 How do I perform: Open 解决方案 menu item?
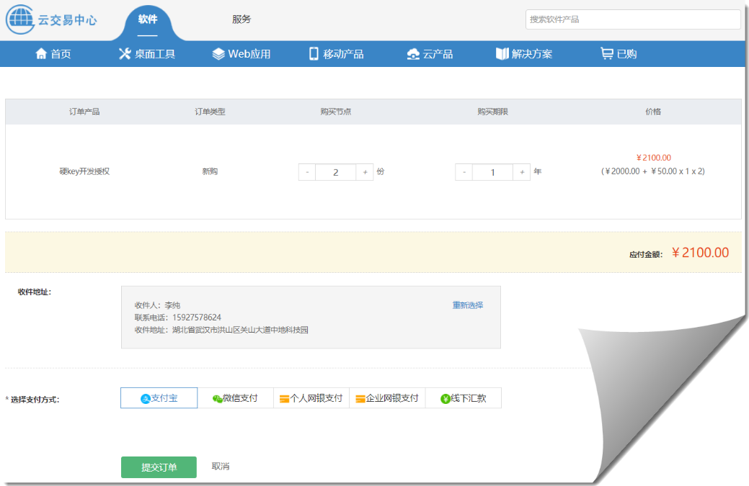click(524, 54)
